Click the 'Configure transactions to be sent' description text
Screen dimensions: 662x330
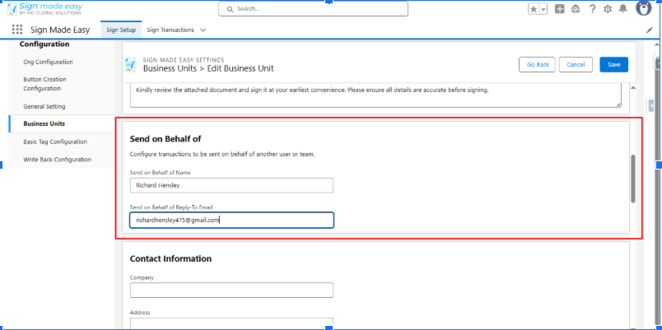222,155
